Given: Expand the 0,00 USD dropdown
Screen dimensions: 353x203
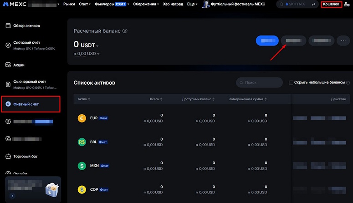Looking at the screenshot, I should 98,54.
